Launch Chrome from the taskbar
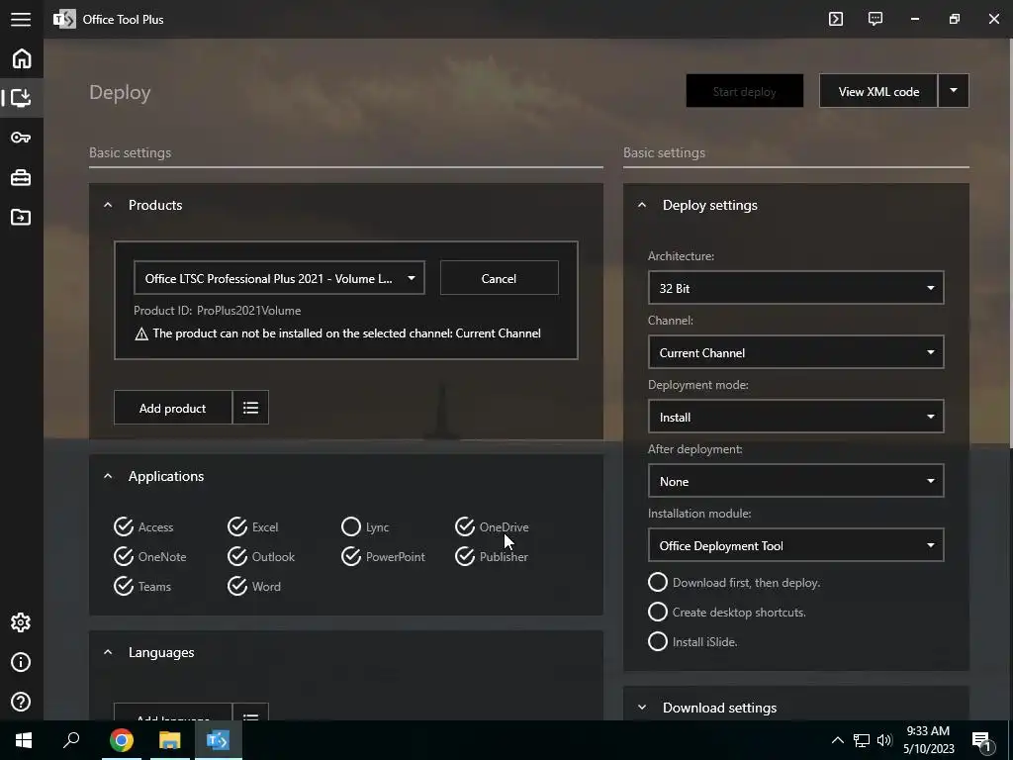The image size is (1013, 760). point(122,740)
